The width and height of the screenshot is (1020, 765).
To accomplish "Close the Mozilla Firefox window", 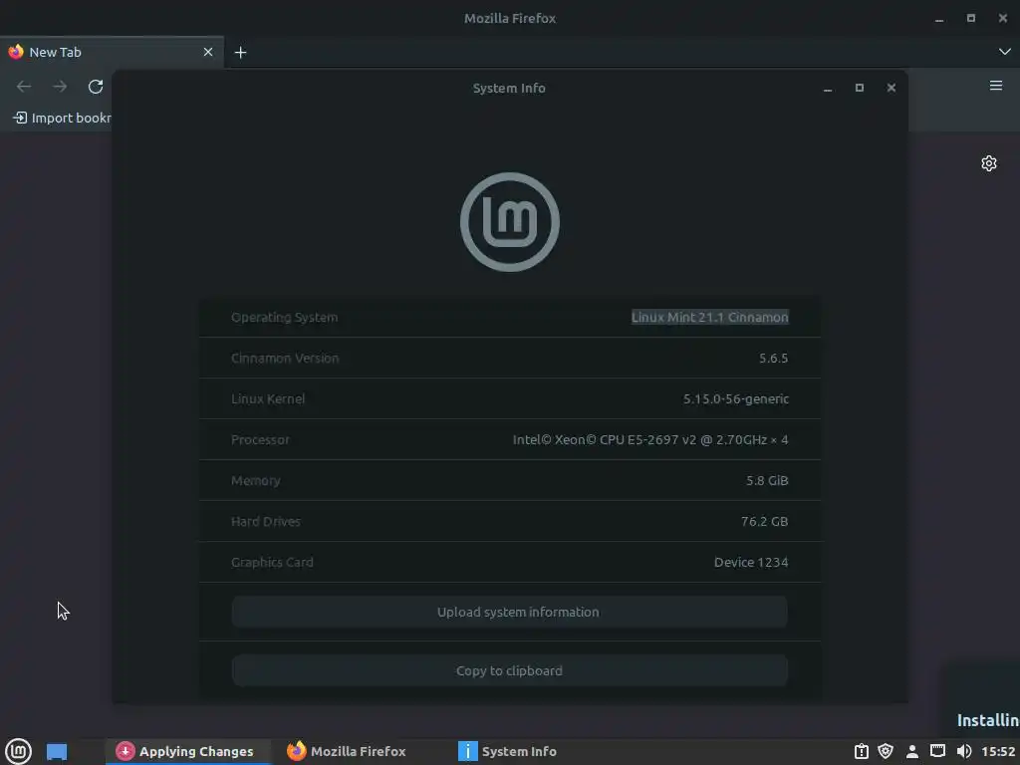I will (x=1002, y=18).
